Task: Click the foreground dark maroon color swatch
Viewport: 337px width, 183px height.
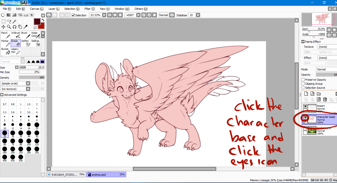Action: pos(37,21)
